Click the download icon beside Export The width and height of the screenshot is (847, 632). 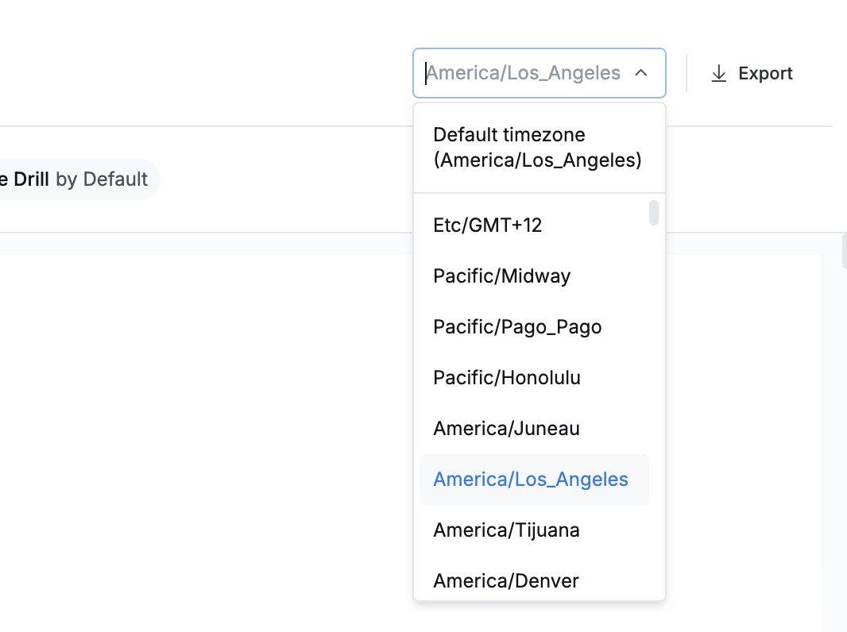click(718, 74)
